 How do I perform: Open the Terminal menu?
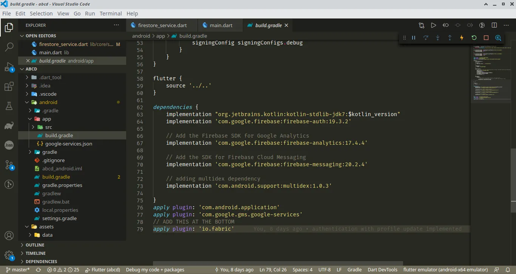coord(111,13)
